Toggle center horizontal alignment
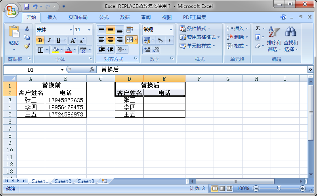The image size is (317, 196). pyautogui.click(x=111, y=40)
